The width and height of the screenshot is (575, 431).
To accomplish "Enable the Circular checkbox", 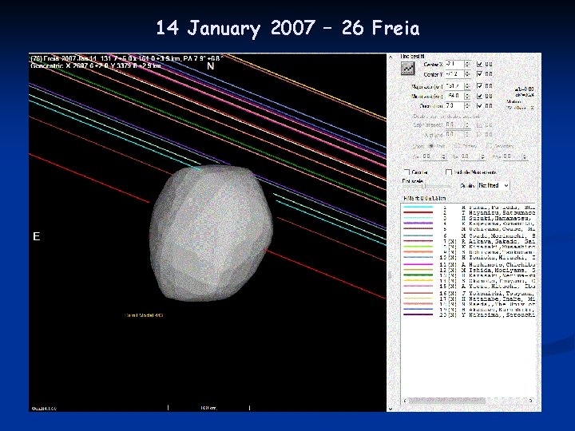I will point(406,172).
